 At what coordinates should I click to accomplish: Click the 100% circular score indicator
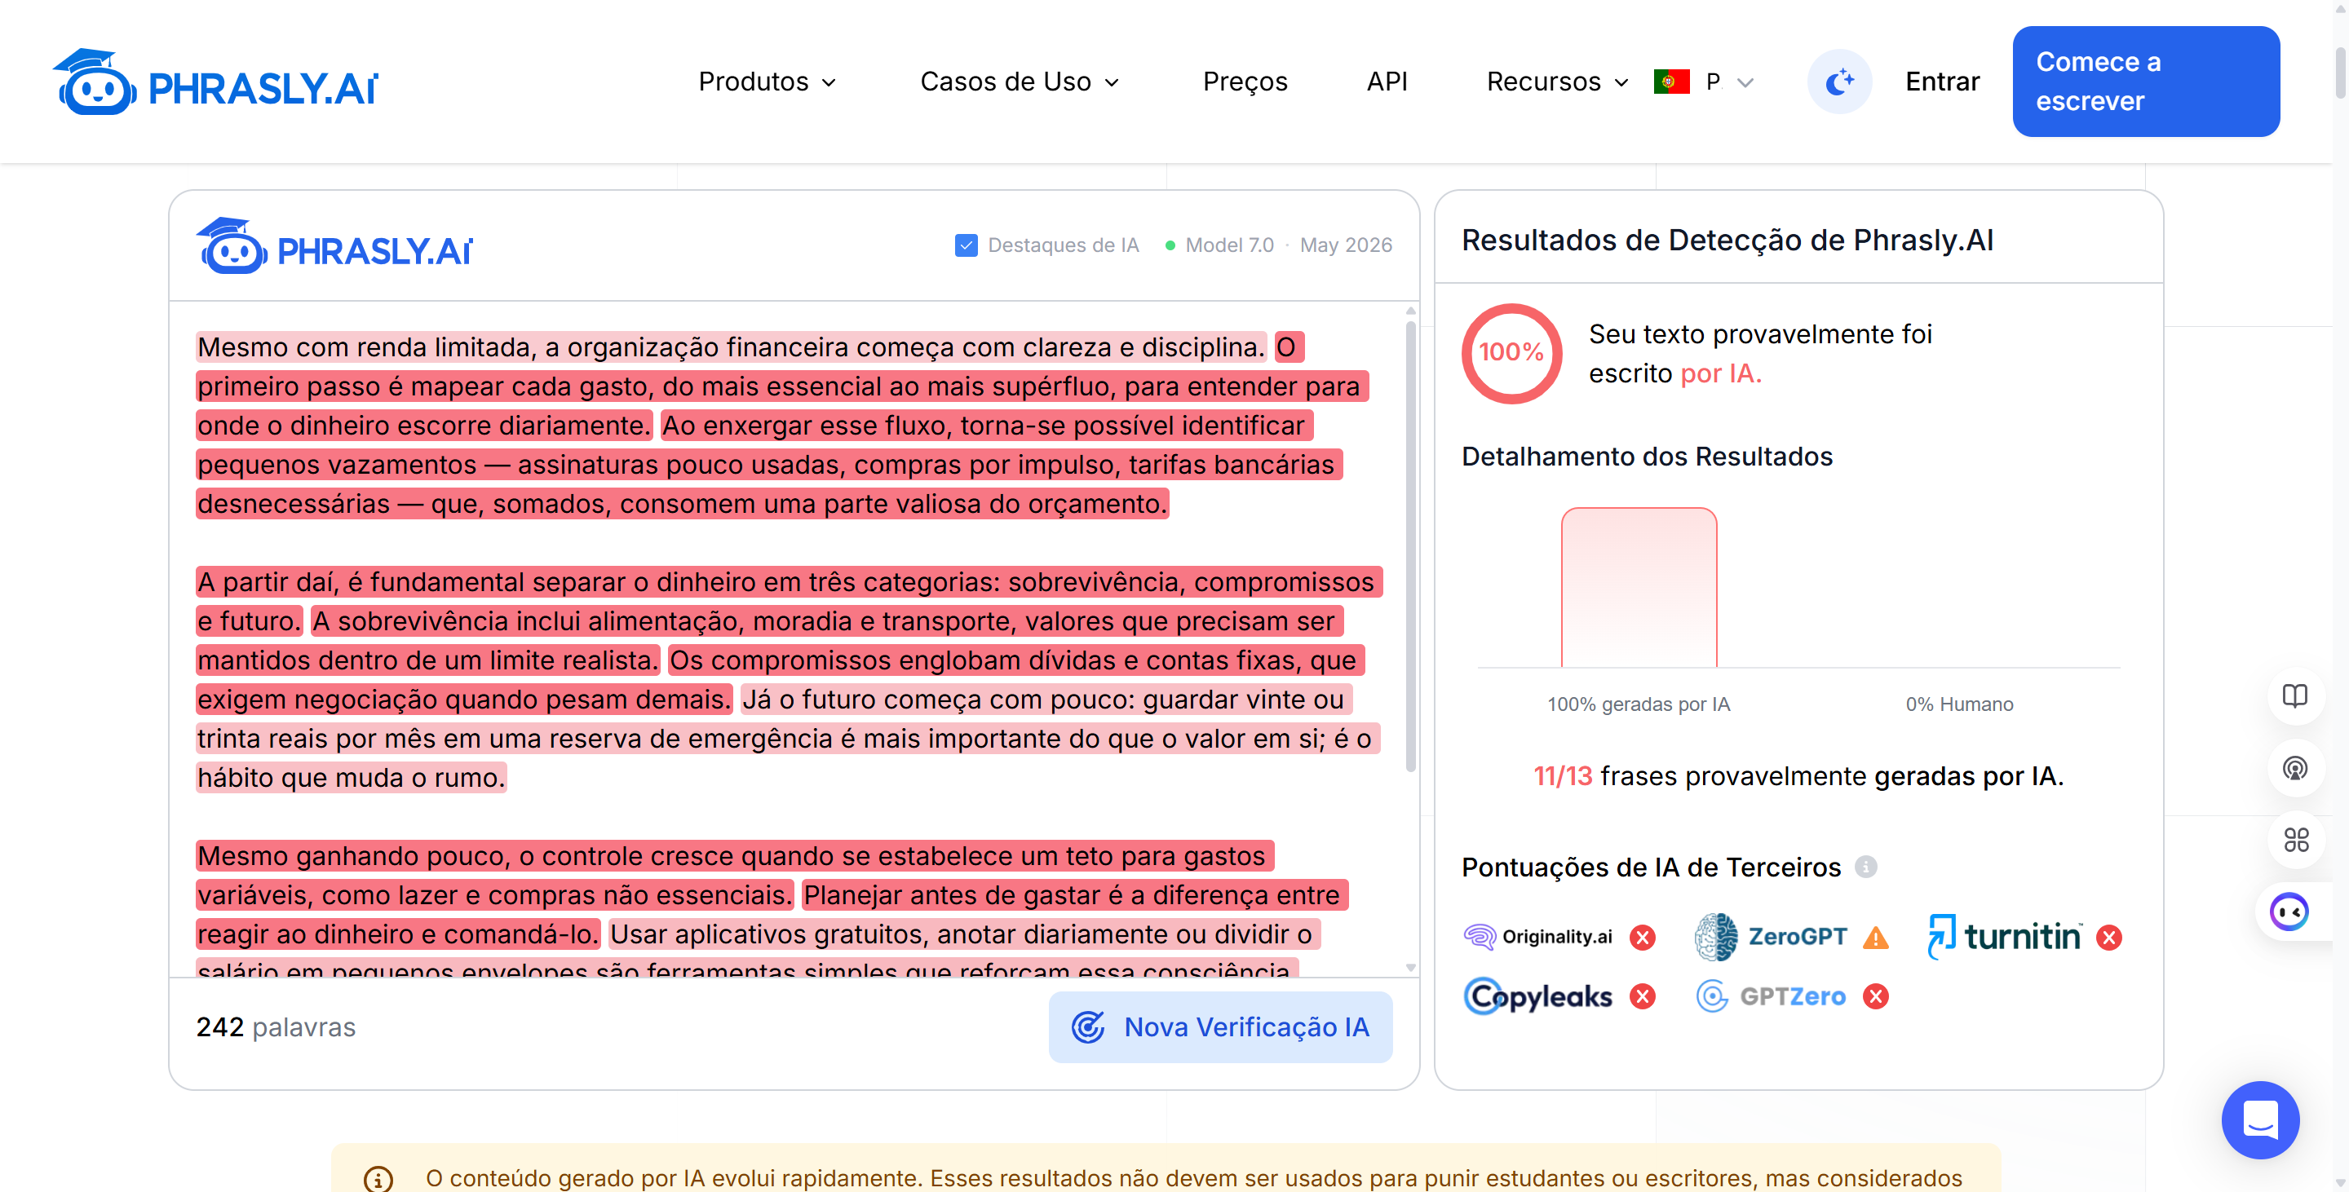click(x=1511, y=353)
